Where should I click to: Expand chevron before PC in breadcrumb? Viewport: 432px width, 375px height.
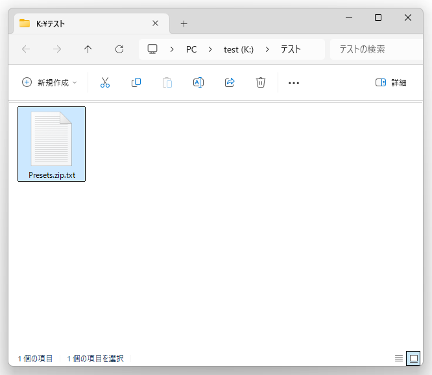pyautogui.click(x=172, y=49)
